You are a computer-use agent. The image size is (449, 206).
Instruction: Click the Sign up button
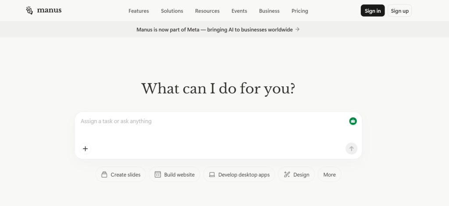tap(399, 11)
